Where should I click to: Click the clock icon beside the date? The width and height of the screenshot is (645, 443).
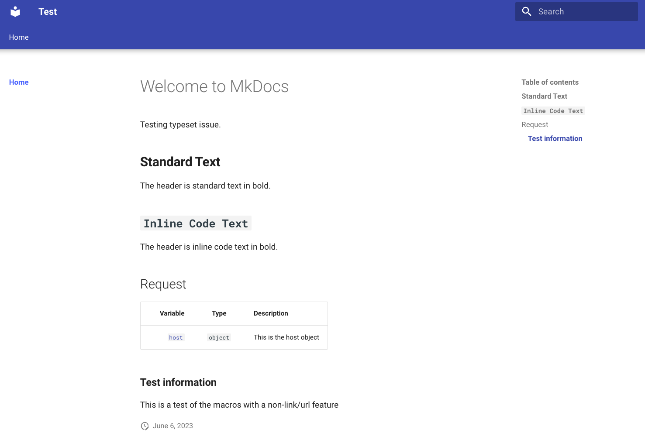click(145, 426)
